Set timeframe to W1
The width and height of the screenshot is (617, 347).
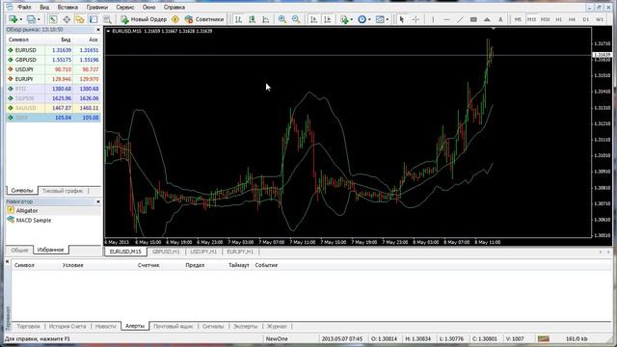[x=600, y=19]
